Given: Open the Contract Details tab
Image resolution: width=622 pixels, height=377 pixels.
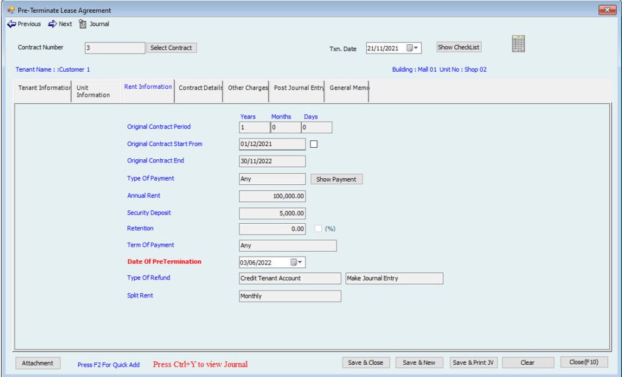Looking at the screenshot, I should [200, 88].
